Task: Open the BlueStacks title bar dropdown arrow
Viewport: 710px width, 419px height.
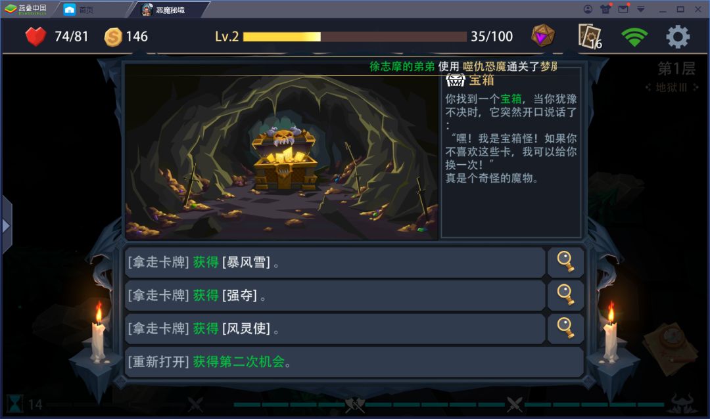Action: point(641,9)
